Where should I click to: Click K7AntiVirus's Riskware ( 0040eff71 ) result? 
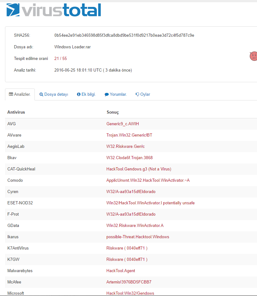pos(127,248)
